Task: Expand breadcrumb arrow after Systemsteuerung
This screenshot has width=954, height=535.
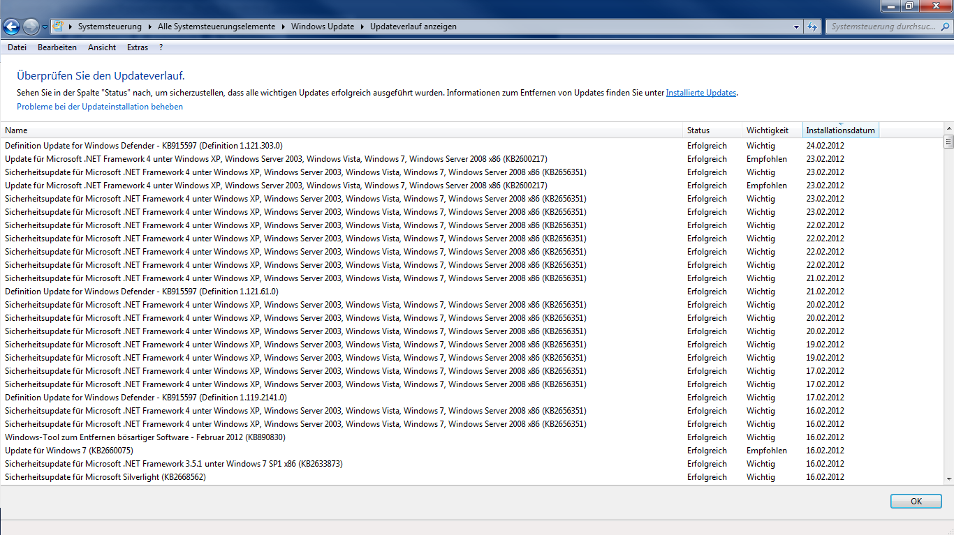Action: click(150, 27)
